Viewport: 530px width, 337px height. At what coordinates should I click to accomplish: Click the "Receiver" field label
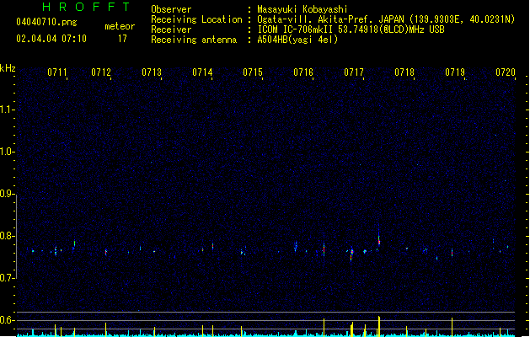171,29
